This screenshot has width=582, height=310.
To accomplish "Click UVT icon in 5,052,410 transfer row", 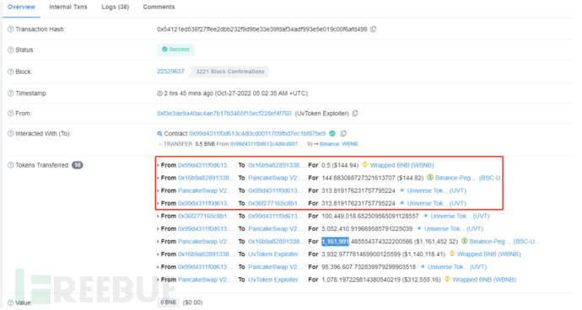I will point(419,229).
